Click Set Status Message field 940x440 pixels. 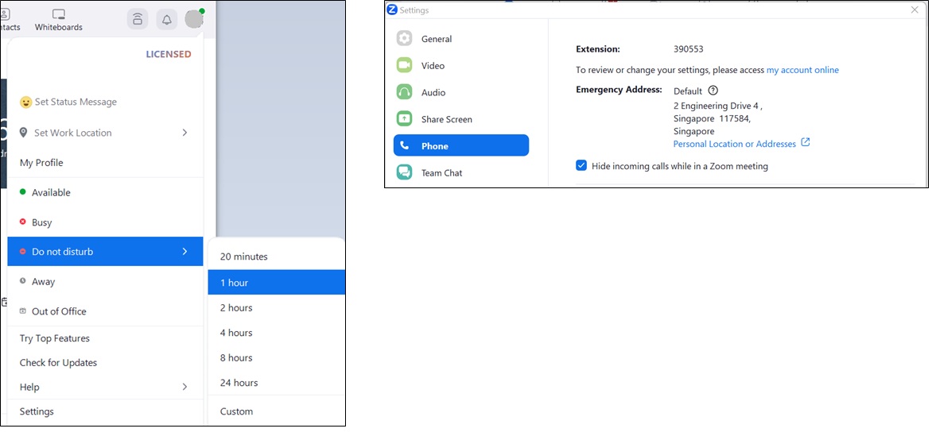pyautogui.click(x=76, y=102)
